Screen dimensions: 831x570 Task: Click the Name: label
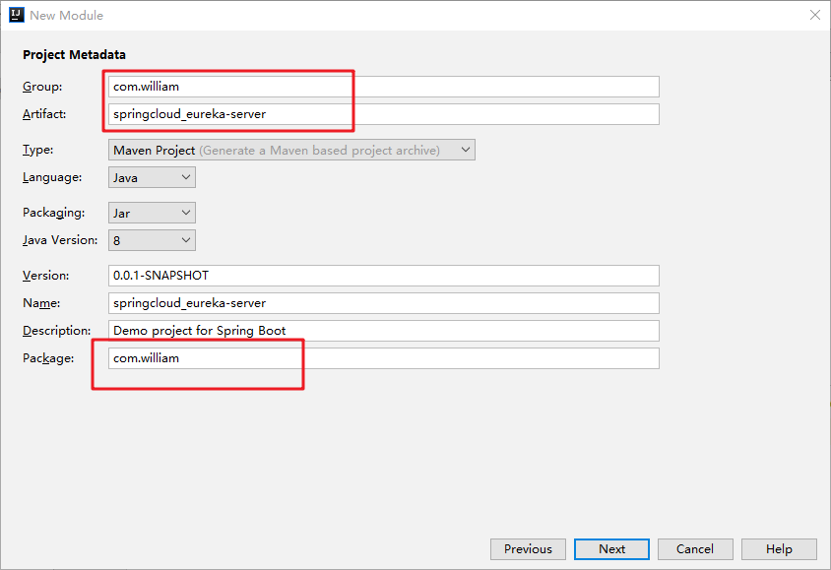click(x=41, y=303)
